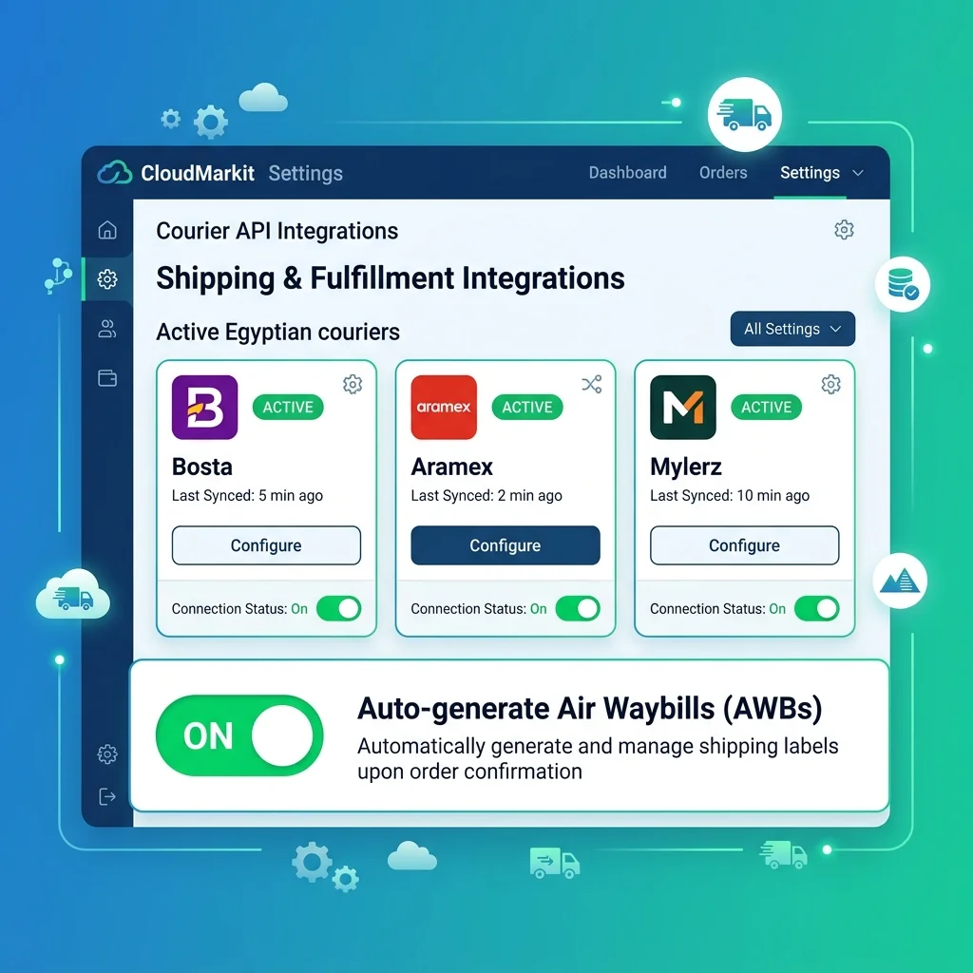Image resolution: width=973 pixels, height=973 pixels.
Task: Open Bosta card gear settings
Action: (x=353, y=384)
